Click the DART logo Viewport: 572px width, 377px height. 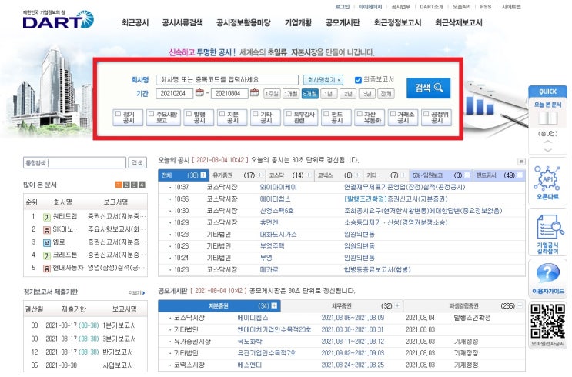tap(59, 19)
